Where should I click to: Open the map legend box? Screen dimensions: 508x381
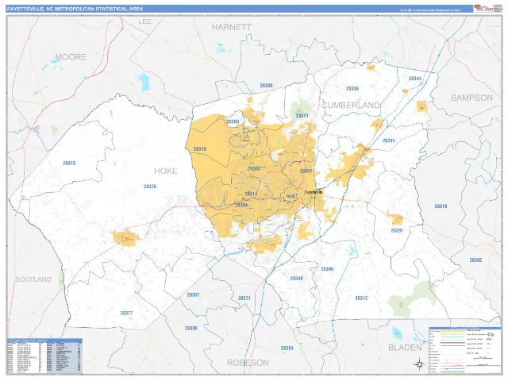pos(464,350)
